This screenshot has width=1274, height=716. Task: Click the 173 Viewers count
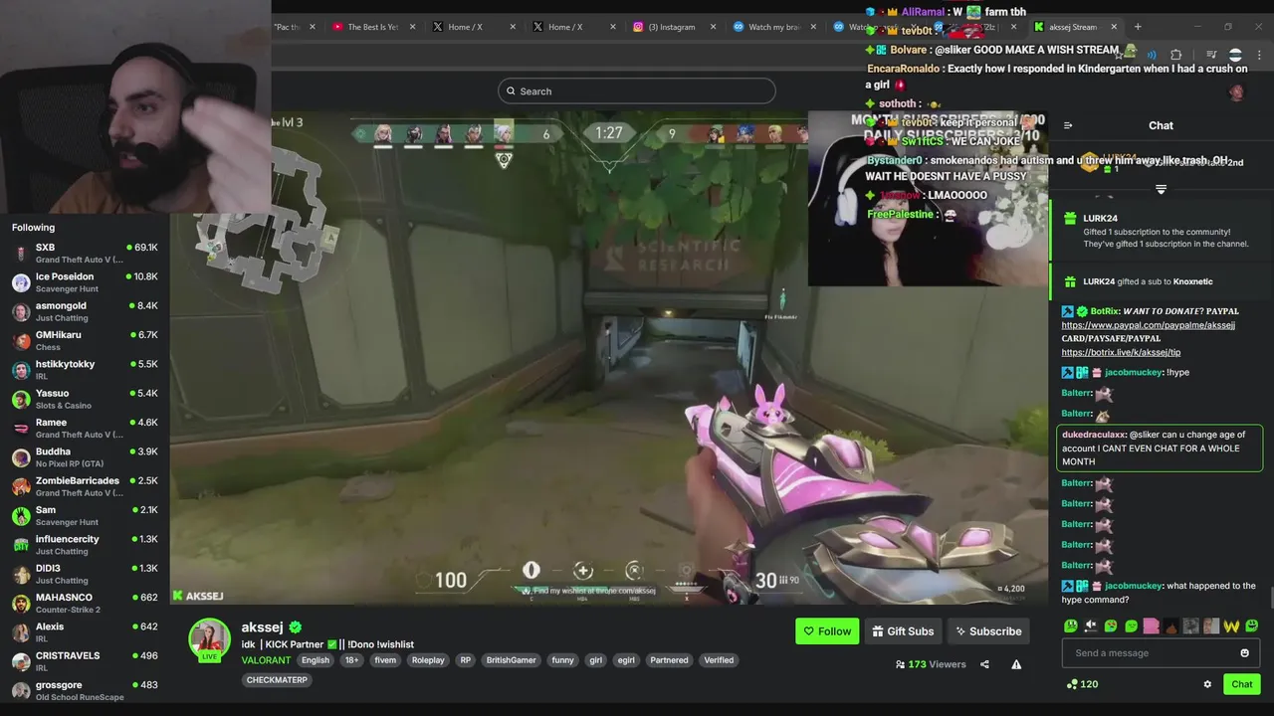[x=931, y=664]
